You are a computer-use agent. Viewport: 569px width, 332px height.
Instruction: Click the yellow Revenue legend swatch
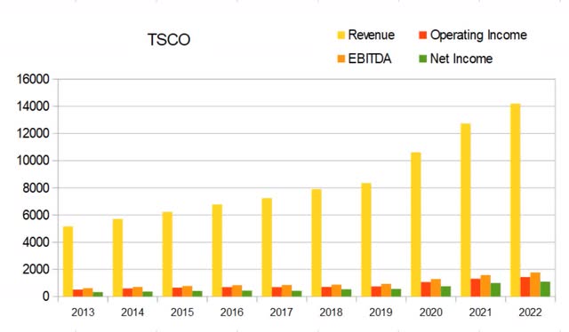(341, 36)
